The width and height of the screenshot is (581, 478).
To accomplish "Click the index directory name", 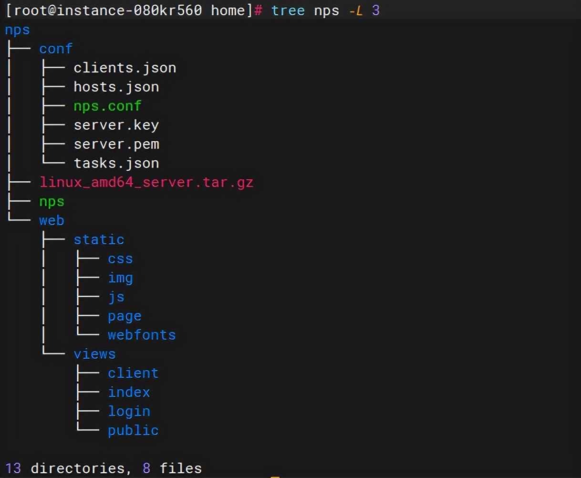I will pyautogui.click(x=129, y=392).
